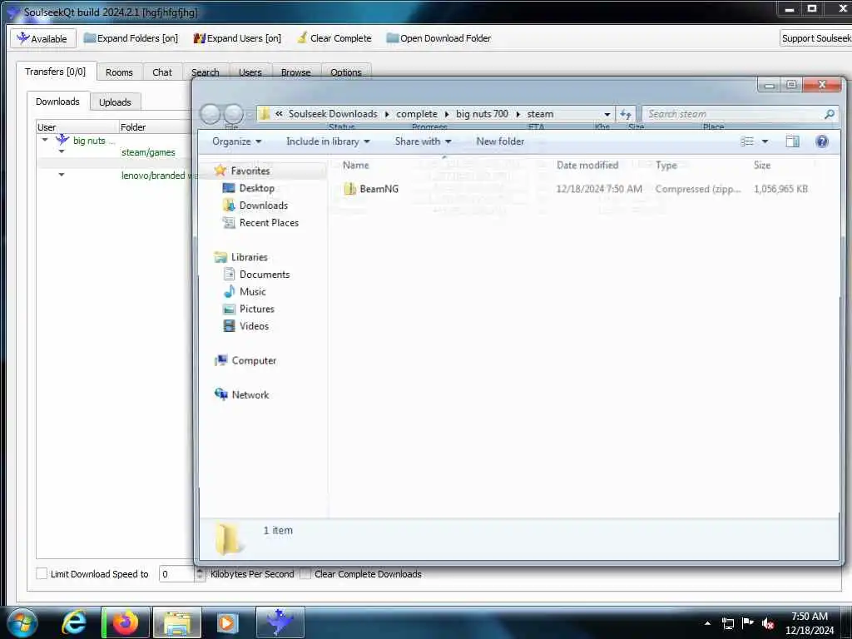Select Network in the navigation pane
The image size is (852, 639).
coord(250,394)
